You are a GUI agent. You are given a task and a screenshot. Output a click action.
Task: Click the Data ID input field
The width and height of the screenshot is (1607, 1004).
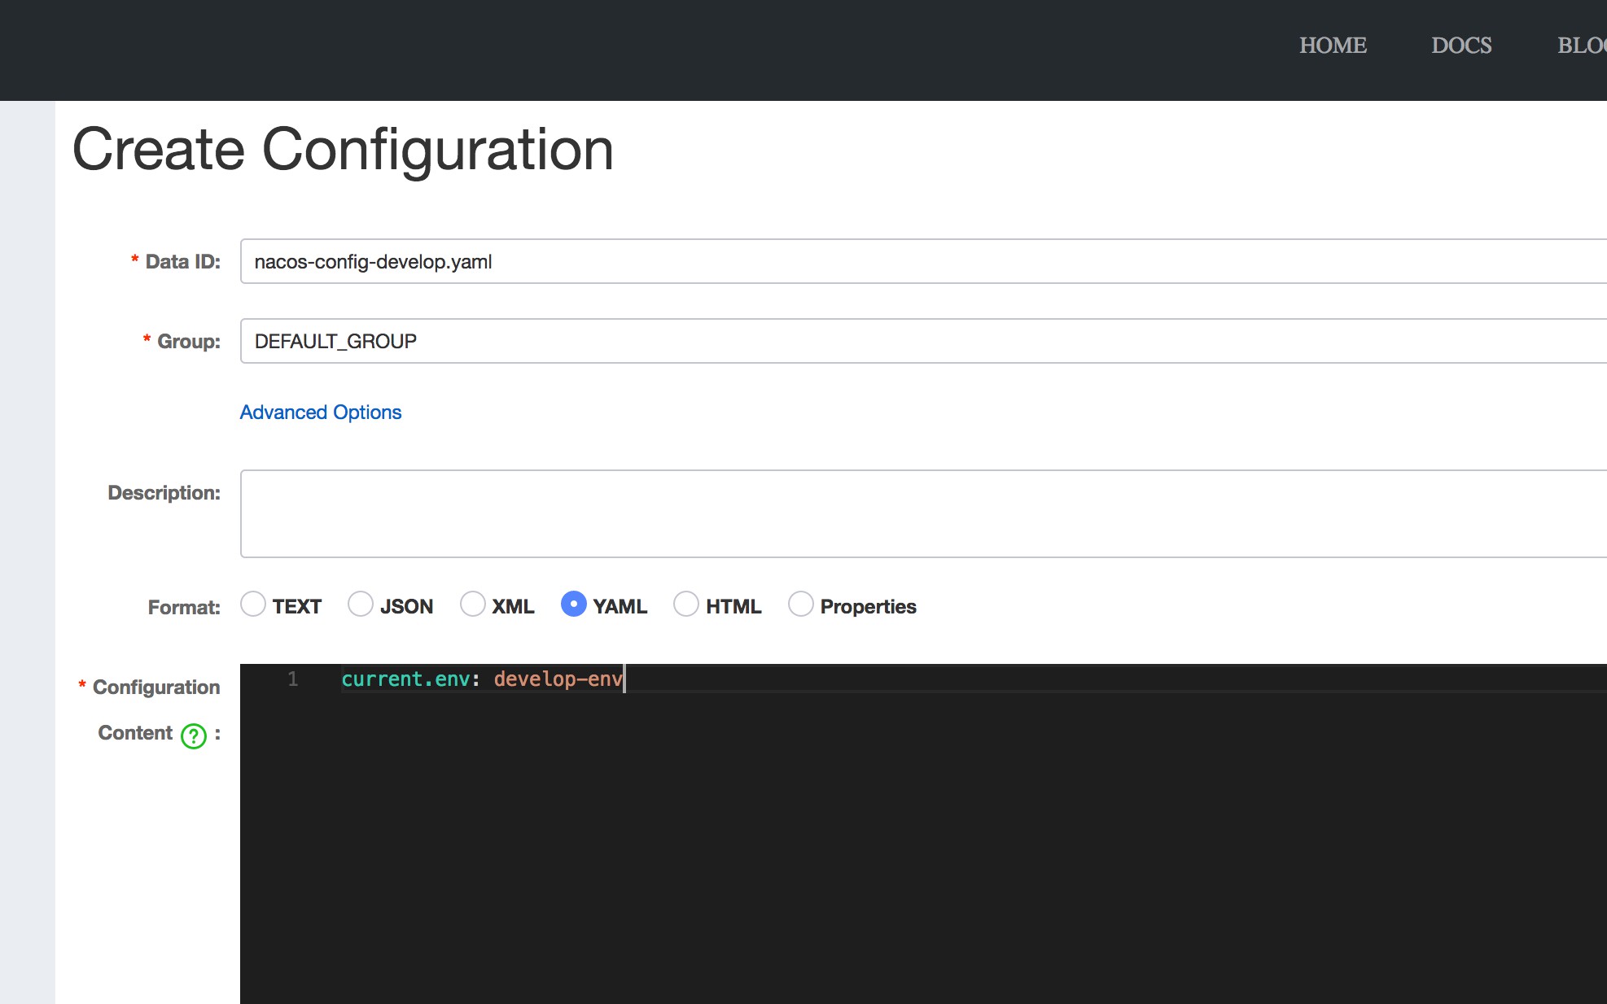click(x=923, y=261)
